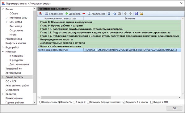Click the horizontal scrollbar thumb

click(76, 98)
